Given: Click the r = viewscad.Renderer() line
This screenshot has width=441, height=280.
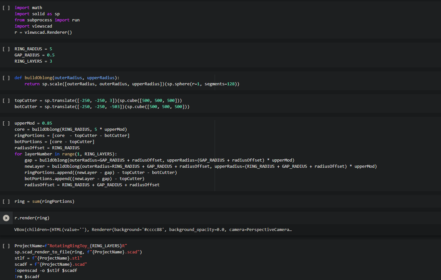Looking at the screenshot, I should pyautogui.click(x=43, y=32).
